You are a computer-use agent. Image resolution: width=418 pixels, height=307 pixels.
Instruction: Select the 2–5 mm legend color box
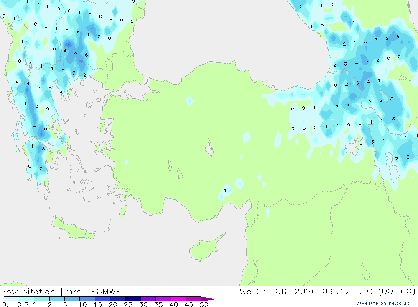pyautogui.click(x=57, y=299)
